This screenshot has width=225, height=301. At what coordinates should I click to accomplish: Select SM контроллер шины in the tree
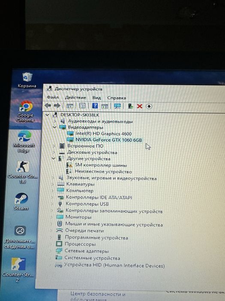(101, 165)
